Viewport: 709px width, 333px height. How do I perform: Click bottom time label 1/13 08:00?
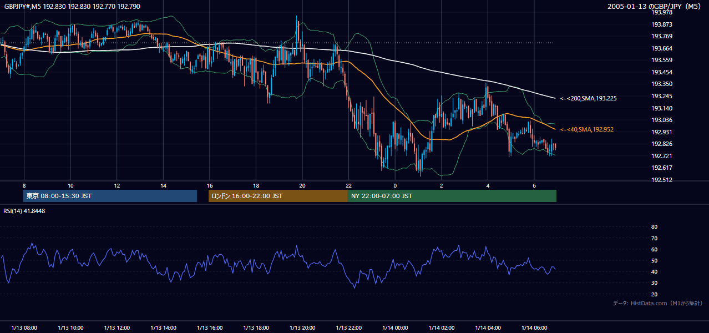(24, 328)
